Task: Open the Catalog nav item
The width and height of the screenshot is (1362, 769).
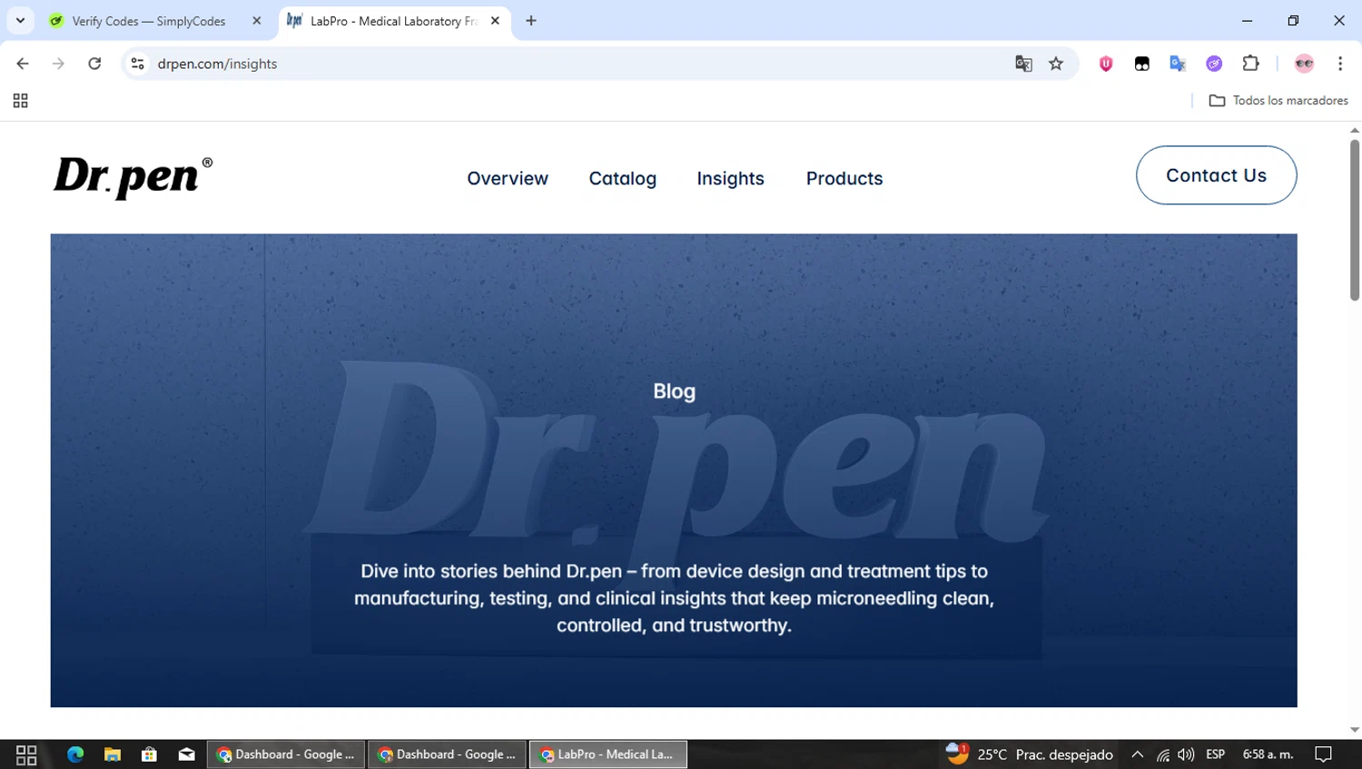Action: pos(623,179)
